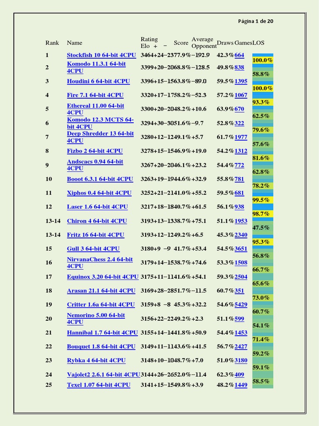Open games link 2340 for Fritz 16
The height and width of the screenshot is (426, 319).
[x=241, y=235]
